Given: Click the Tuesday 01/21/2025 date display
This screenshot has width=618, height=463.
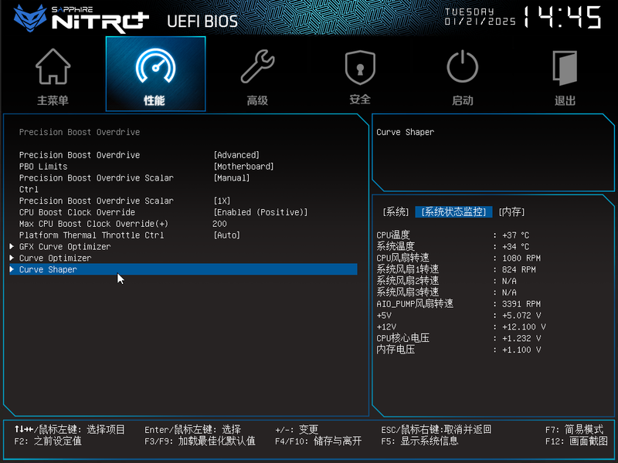Looking at the screenshot, I should pyautogui.click(x=480, y=16).
